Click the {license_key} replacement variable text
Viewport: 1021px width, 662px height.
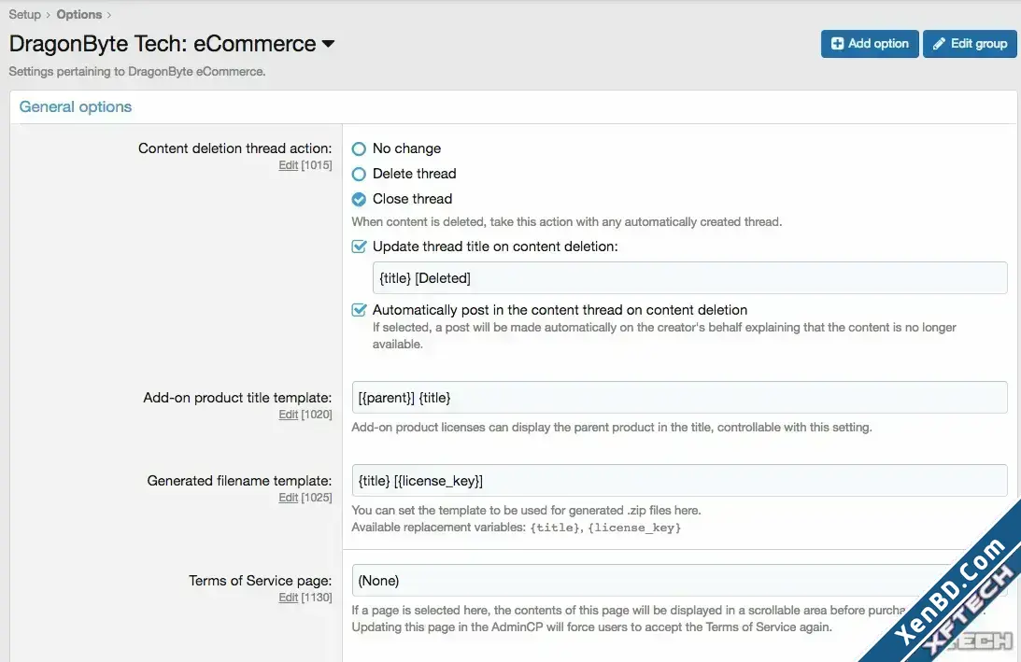coord(634,528)
